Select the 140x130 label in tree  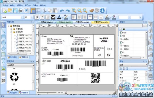(x=25, y=41)
